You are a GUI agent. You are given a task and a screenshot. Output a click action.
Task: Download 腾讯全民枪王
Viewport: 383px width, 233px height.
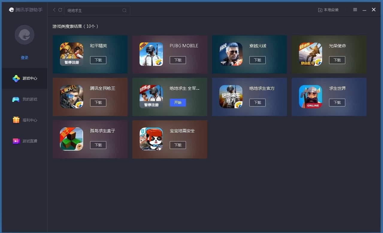98,103
